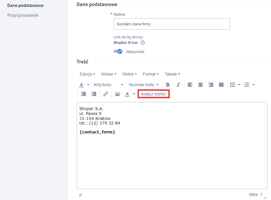Image resolution: width=271 pixels, height=200 pixels.
Task: Align text to the left
Action: click(190, 85)
